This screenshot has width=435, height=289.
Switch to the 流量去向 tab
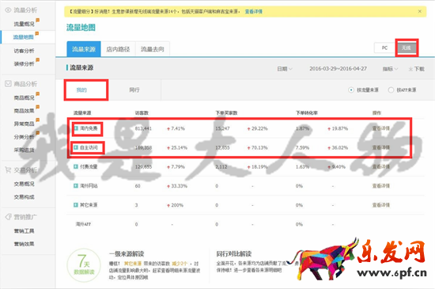pos(153,49)
